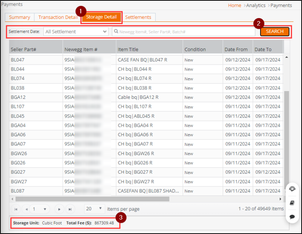Open the chatbot assistant icon
Image resolution: width=302 pixels, height=234 pixels.
point(293,189)
